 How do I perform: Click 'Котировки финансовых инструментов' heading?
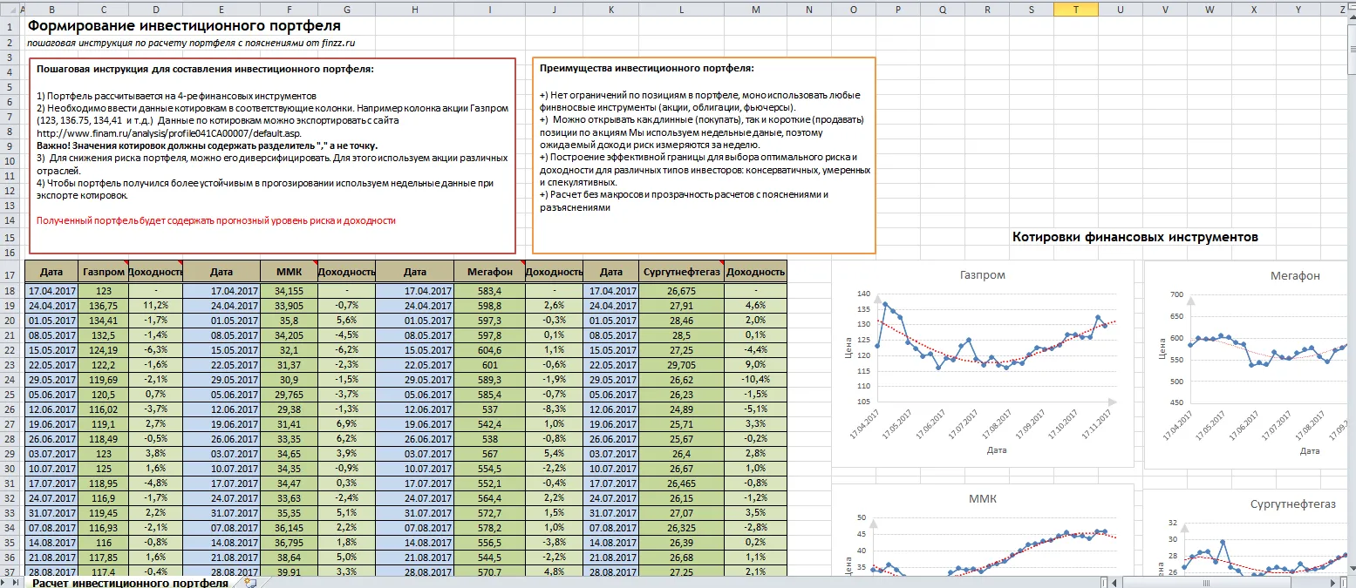(1135, 237)
